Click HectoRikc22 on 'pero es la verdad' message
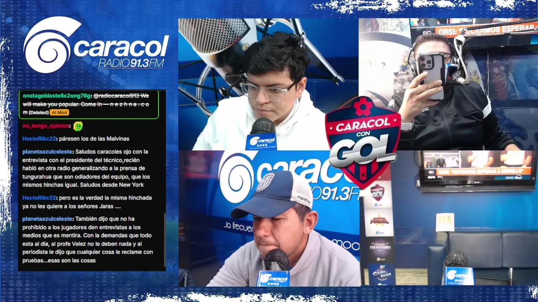This screenshot has width=538, height=302. coord(39,198)
